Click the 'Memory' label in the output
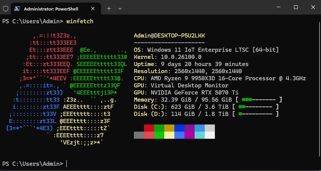This screenshot has height=171, width=321. [x=144, y=100]
